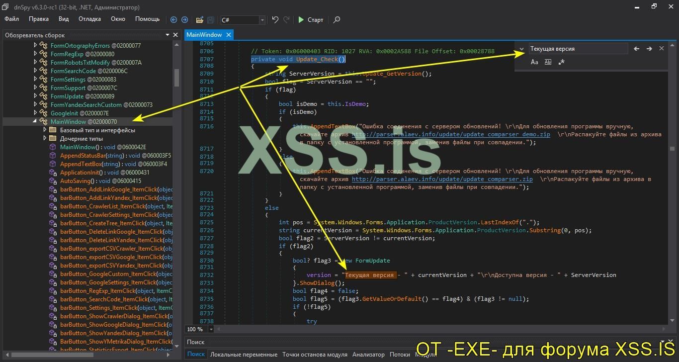The image size is (679, 362).
Task: Toggle Match Case option in find bar
Action: [x=534, y=62]
